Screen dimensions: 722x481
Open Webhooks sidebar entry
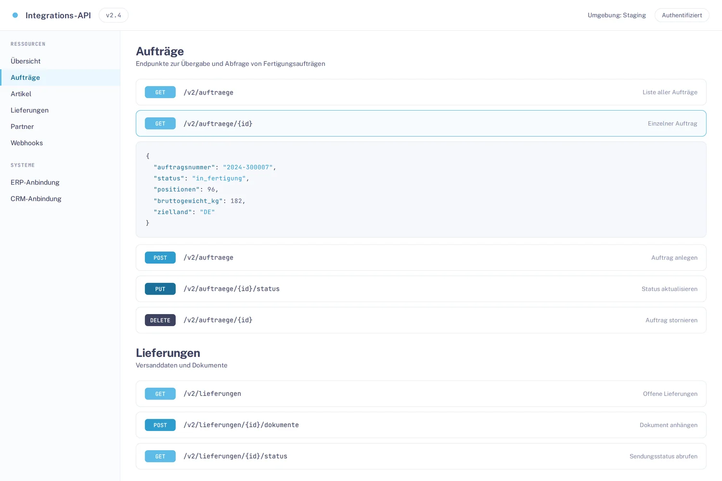(60, 143)
